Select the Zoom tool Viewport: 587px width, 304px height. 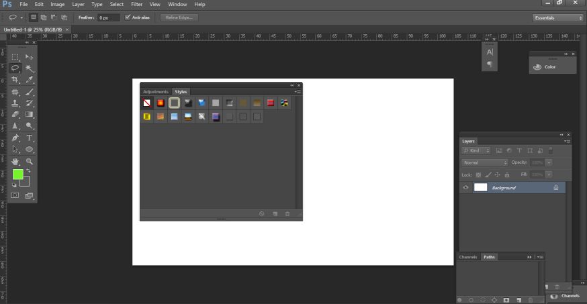(29, 161)
